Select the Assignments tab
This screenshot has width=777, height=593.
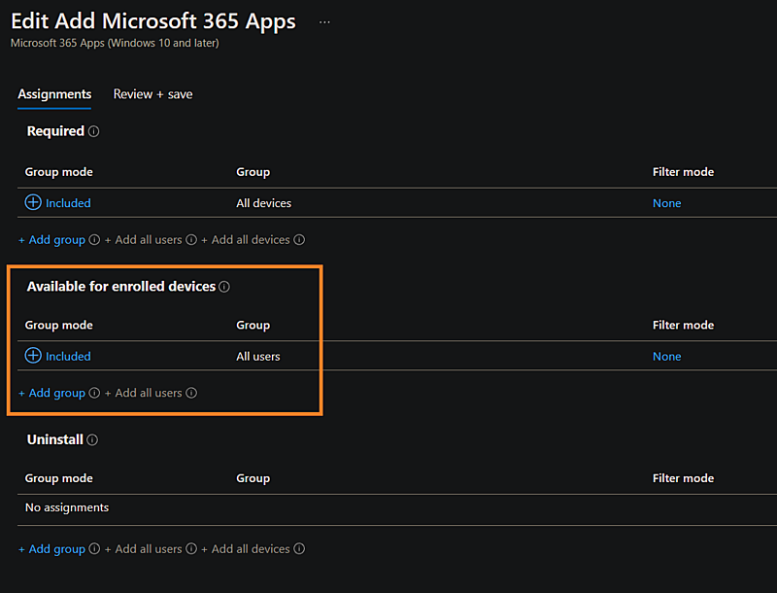coord(54,94)
